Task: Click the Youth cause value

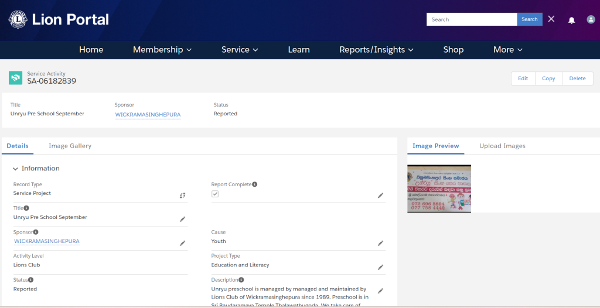Action: 219,241
